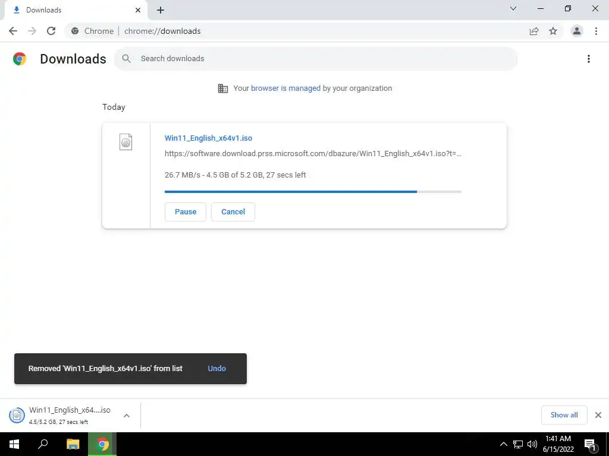Open the volume control tray icon
609x456 pixels.
[532, 444]
